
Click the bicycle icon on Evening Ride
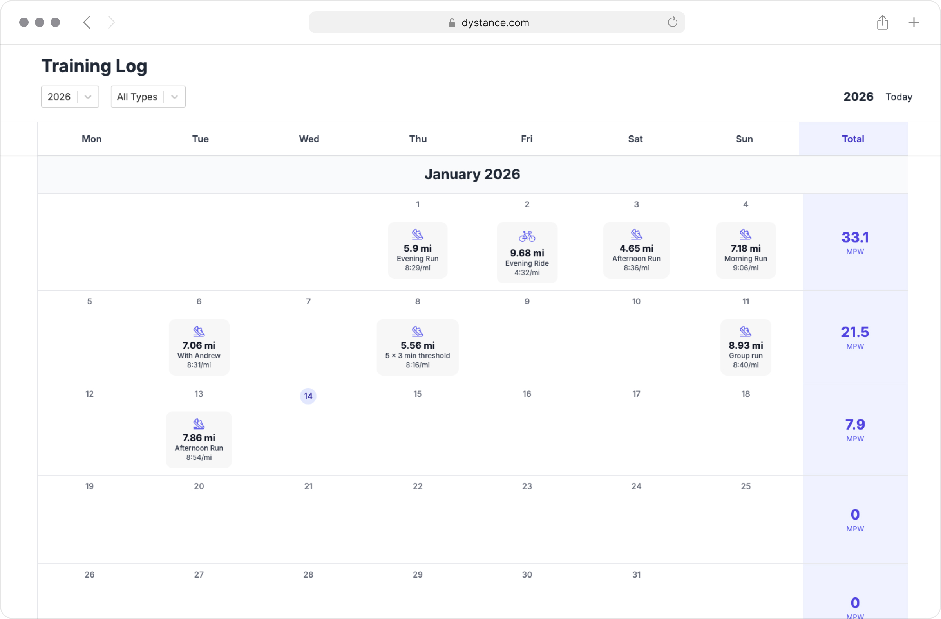(527, 236)
